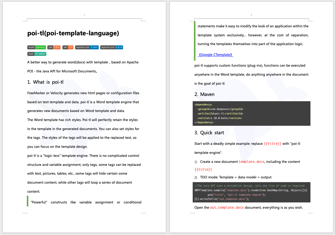Image resolution: width=335 pixels, height=235 pixels.
Task: Select the XWPFTemplate quick start code snippet
Action: pos(252,192)
